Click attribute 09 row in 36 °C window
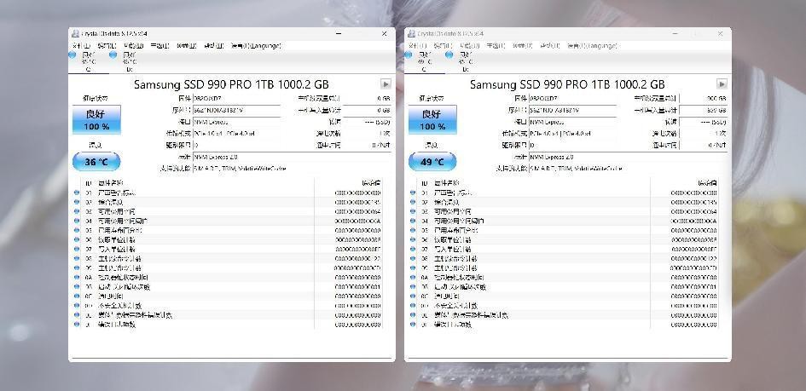 click(228, 267)
